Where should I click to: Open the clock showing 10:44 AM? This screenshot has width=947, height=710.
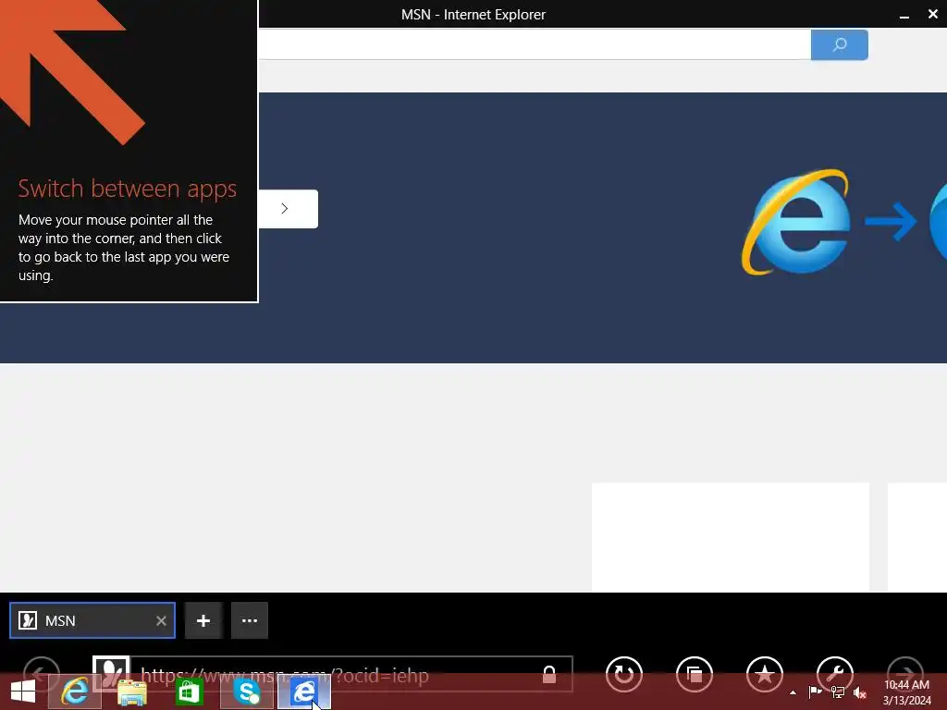point(906,692)
